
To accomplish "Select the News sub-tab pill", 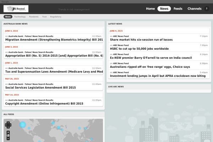I will click(8, 17).
